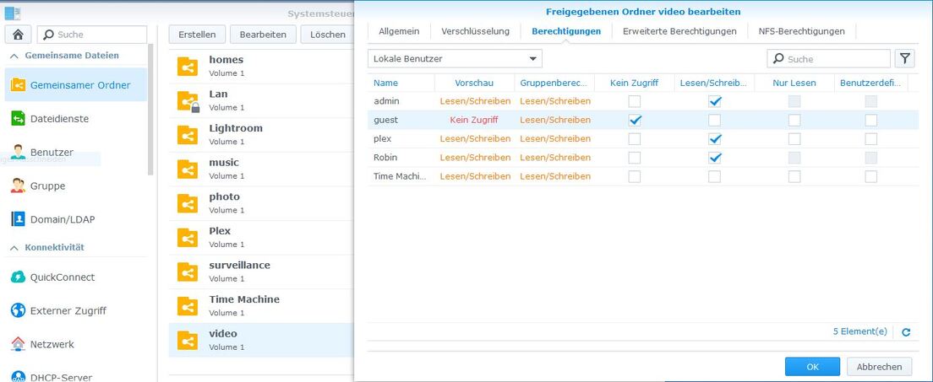Click the Gemeinsamer Ordner sidebar icon
933x382 pixels.
click(18, 85)
